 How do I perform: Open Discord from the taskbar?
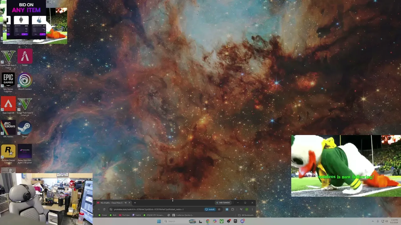[242, 221]
